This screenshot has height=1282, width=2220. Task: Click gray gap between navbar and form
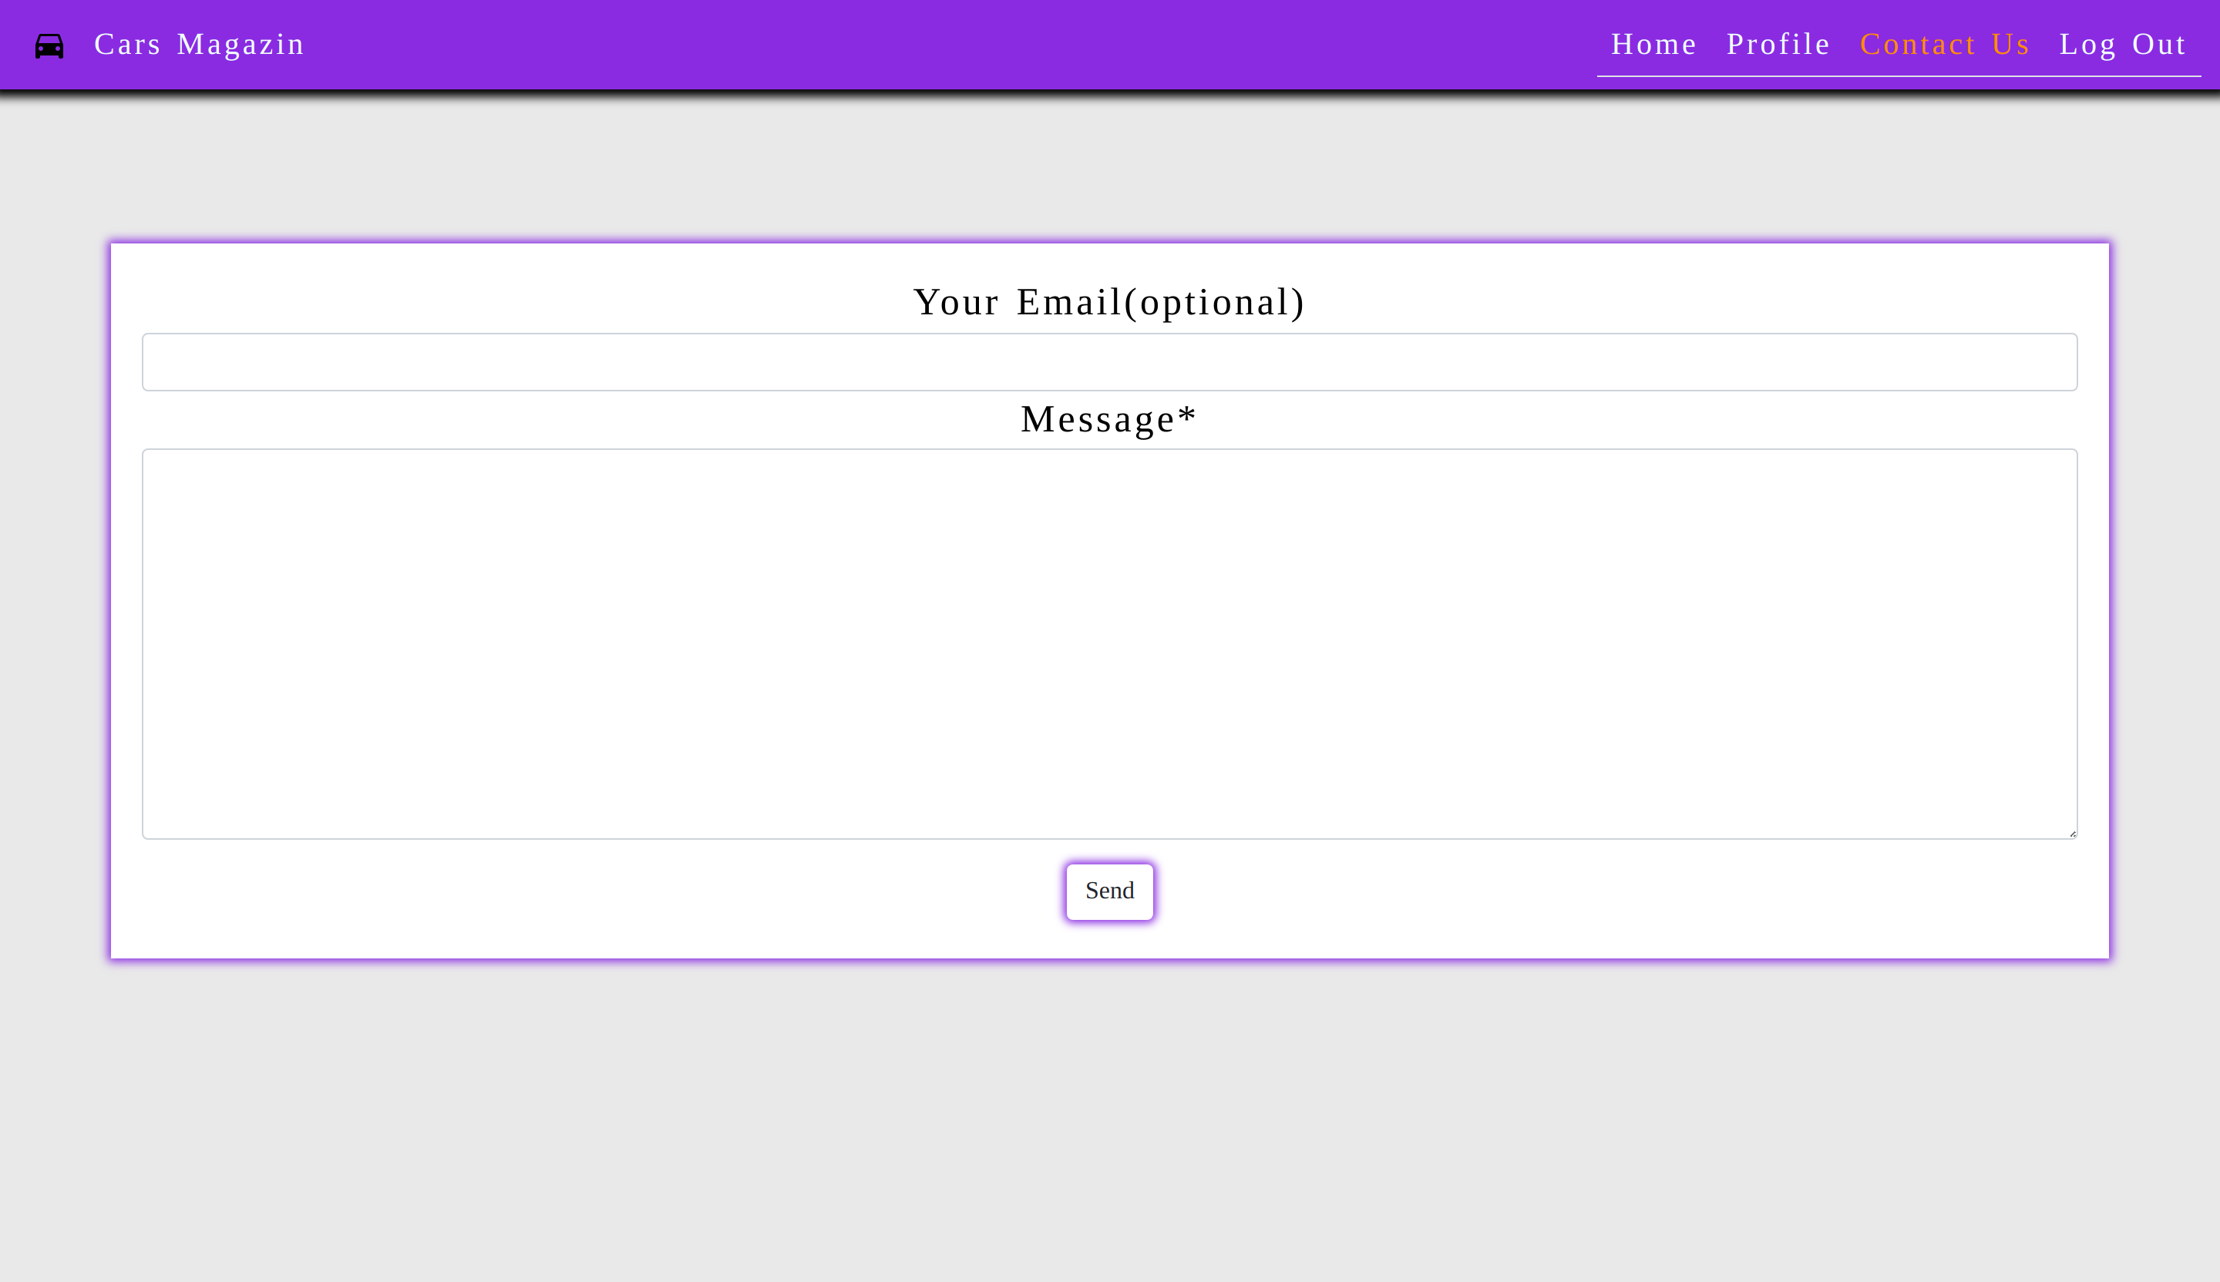[x=1109, y=167]
